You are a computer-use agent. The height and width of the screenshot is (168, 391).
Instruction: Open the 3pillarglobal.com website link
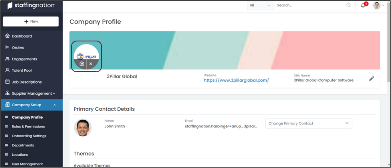tap(236, 80)
